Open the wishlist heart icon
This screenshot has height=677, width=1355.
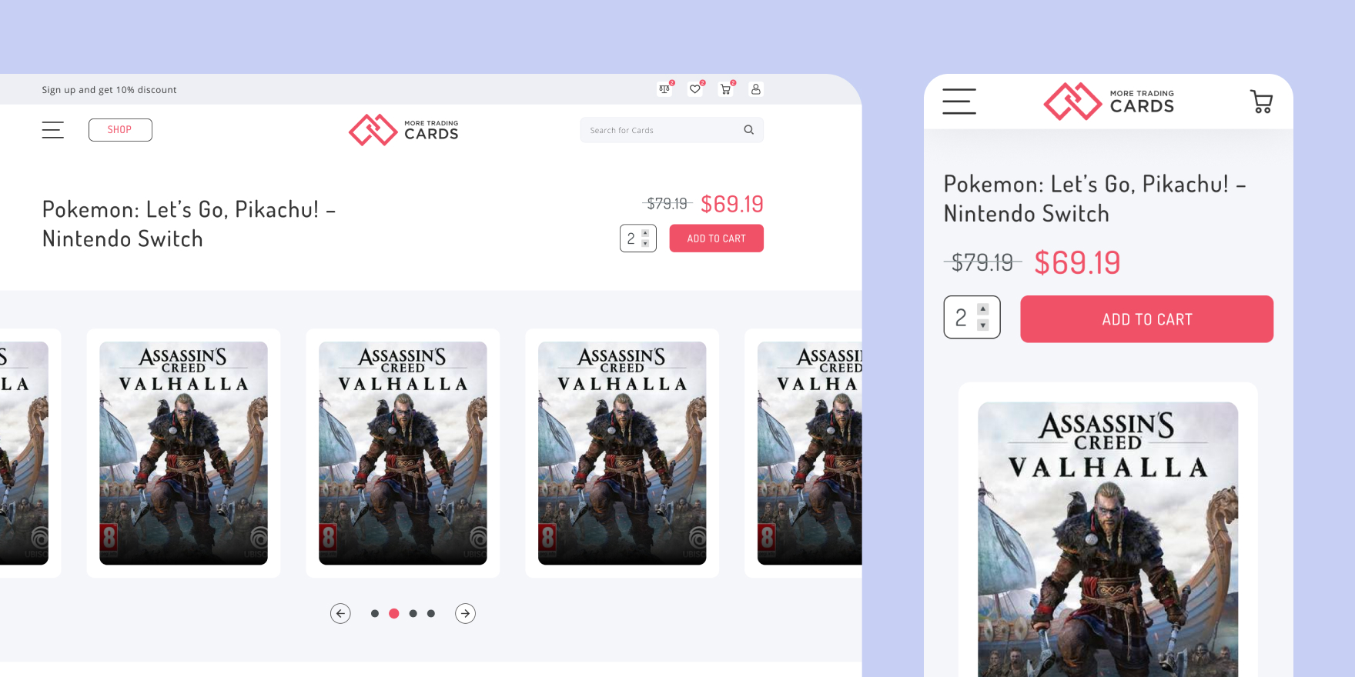[x=695, y=89]
